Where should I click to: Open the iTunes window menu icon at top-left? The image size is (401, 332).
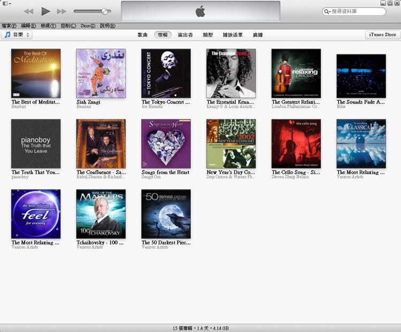(x=6, y=4)
